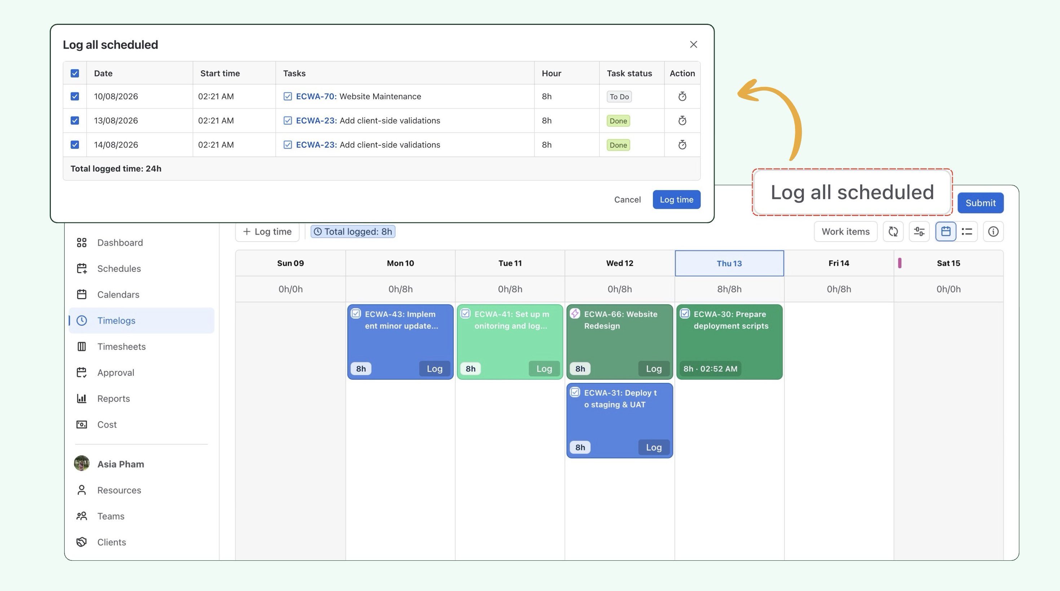This screenshot has height=591, width=1060.
Task: Confirm with the blue Log time button
Action: 676,200
